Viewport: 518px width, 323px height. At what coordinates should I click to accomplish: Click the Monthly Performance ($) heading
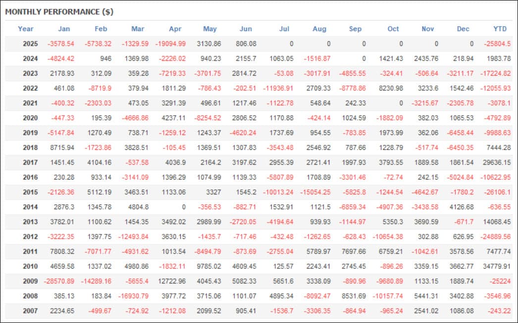pyautogui.click(x=59, y=12)
